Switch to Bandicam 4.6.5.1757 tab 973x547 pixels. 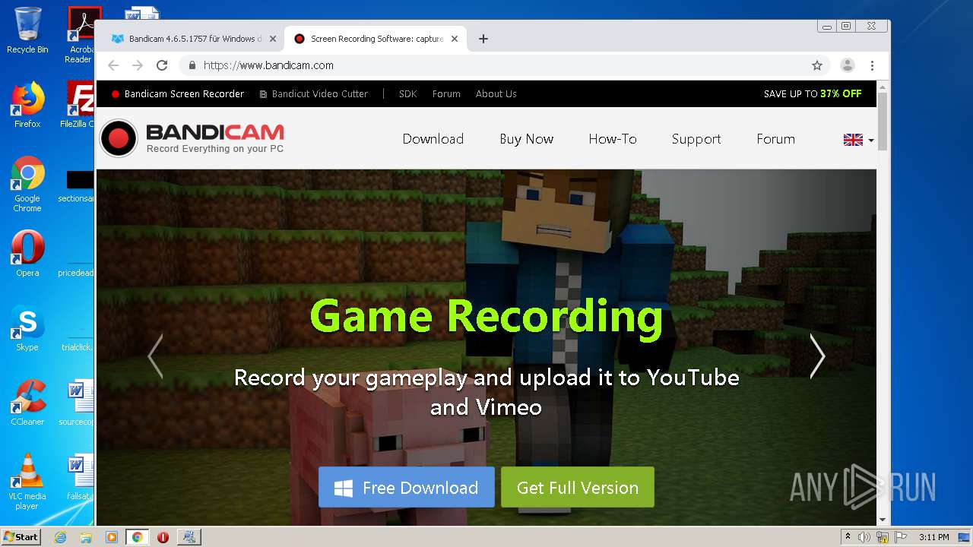[193, 39]
